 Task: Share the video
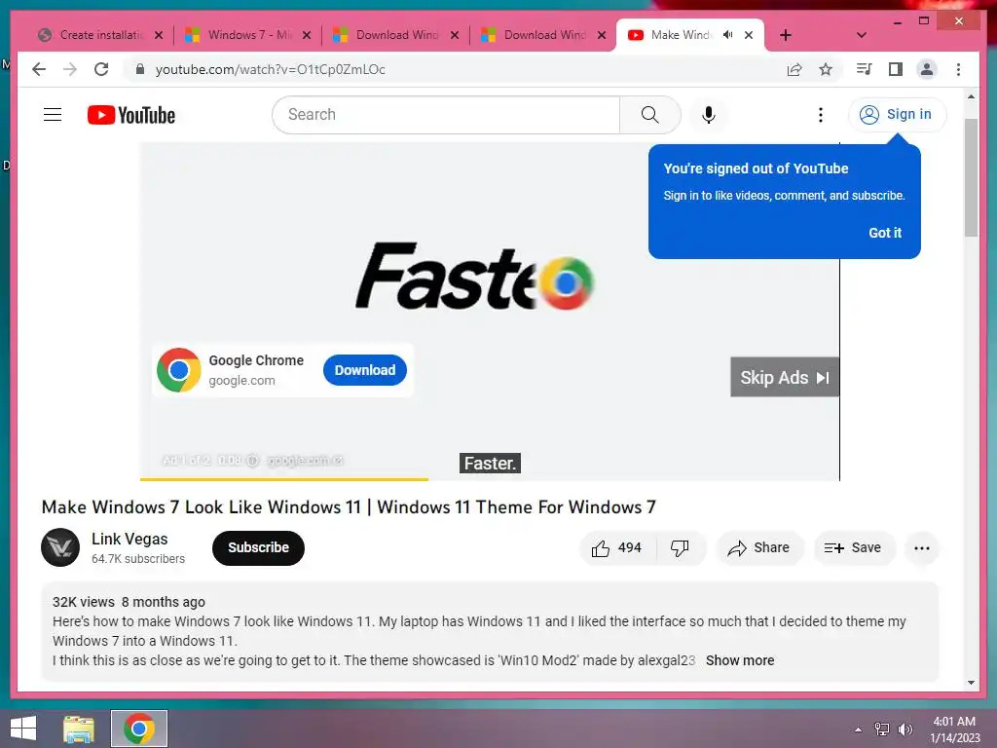[759, 547]
